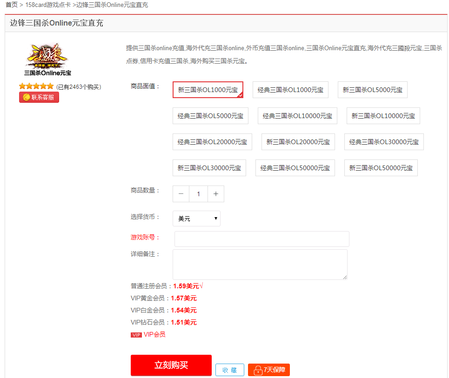Select 新三国杀OL1000元宝 option
Viewport: 449px width, 378px height.
coord(208,90)
